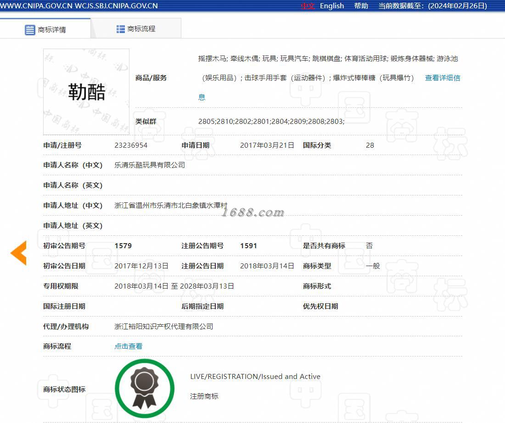Viewport: 505px width, 423px height.
Task: Click the data cutoff date 2024年02月26日
Action: point(457,6)
